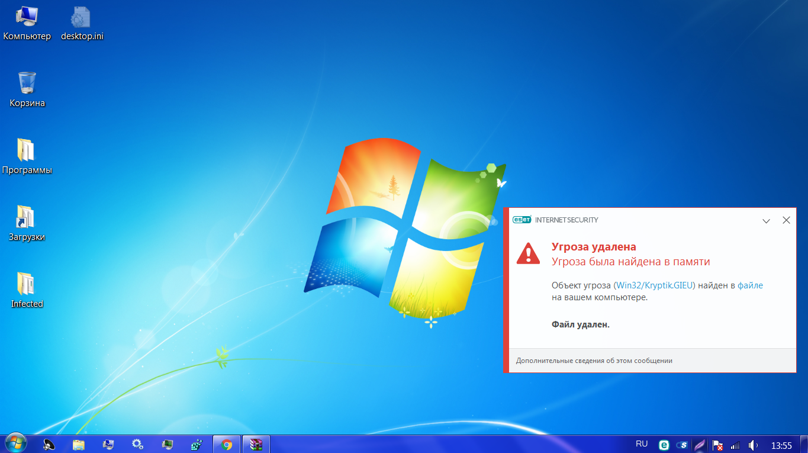Click the Файл удален. text
Image resolution: width=808 pixels, height=453 pixels.
[x=581, y=325]
